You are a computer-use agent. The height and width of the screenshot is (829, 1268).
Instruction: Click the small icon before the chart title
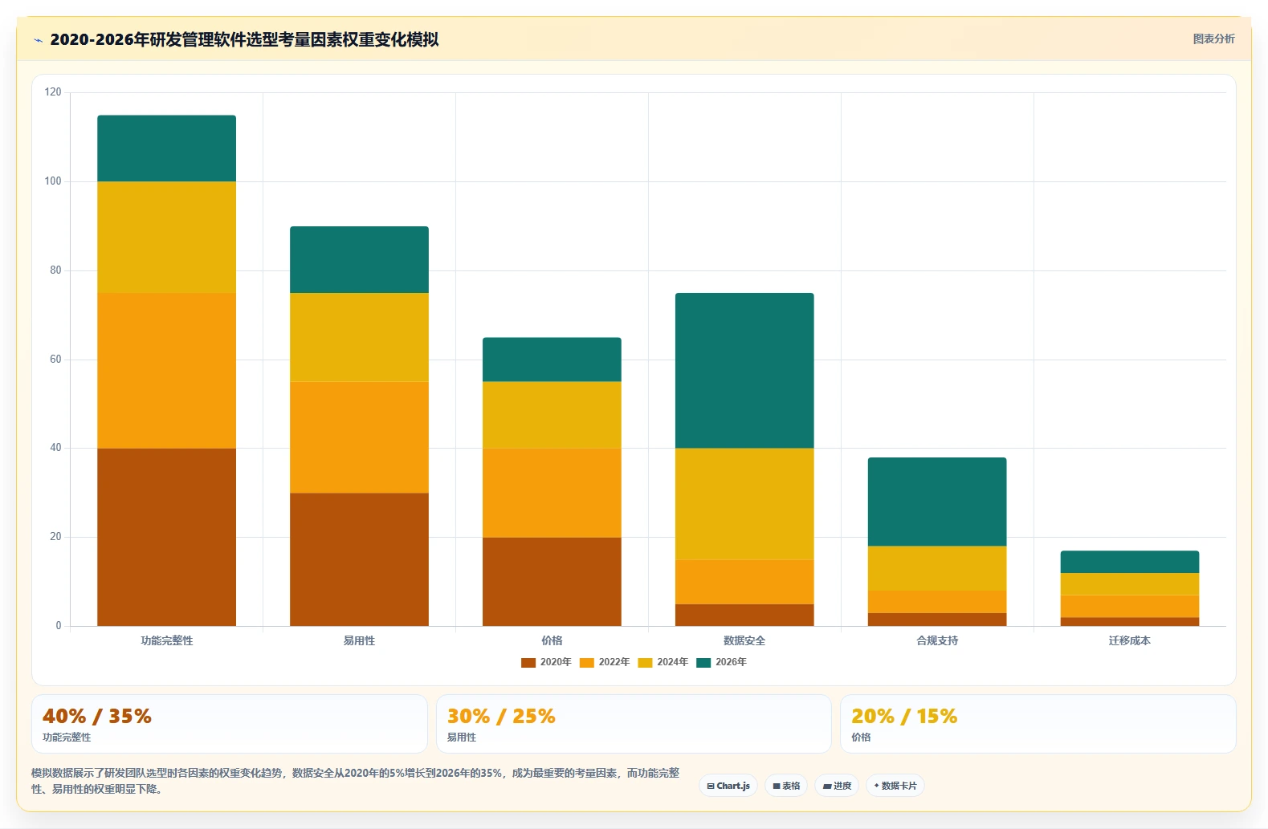tap(38, 40)
